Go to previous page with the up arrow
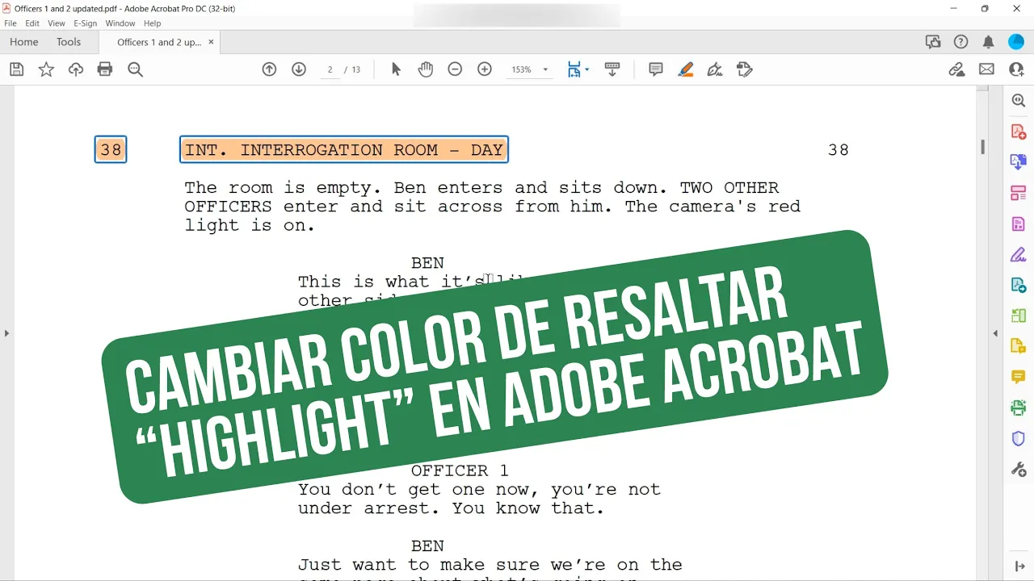This screenshot has height=581, width=1034. pos(270,69)
